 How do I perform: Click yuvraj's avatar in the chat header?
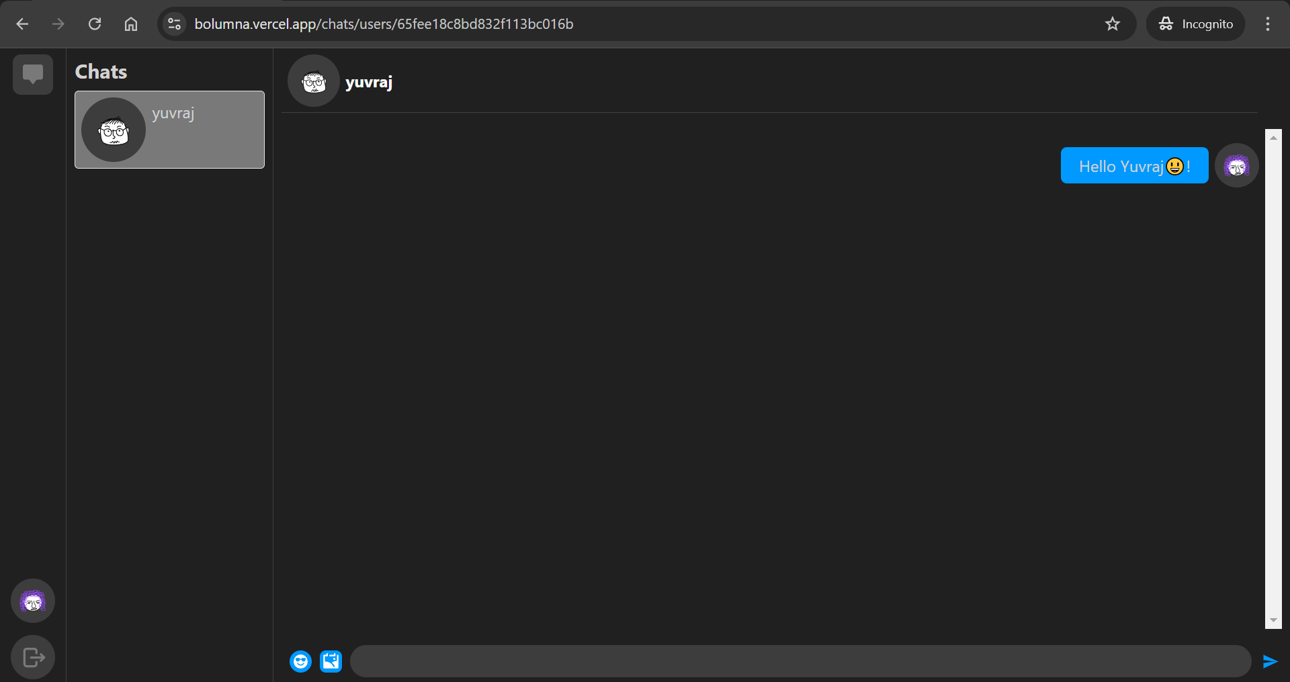(314, 81)
